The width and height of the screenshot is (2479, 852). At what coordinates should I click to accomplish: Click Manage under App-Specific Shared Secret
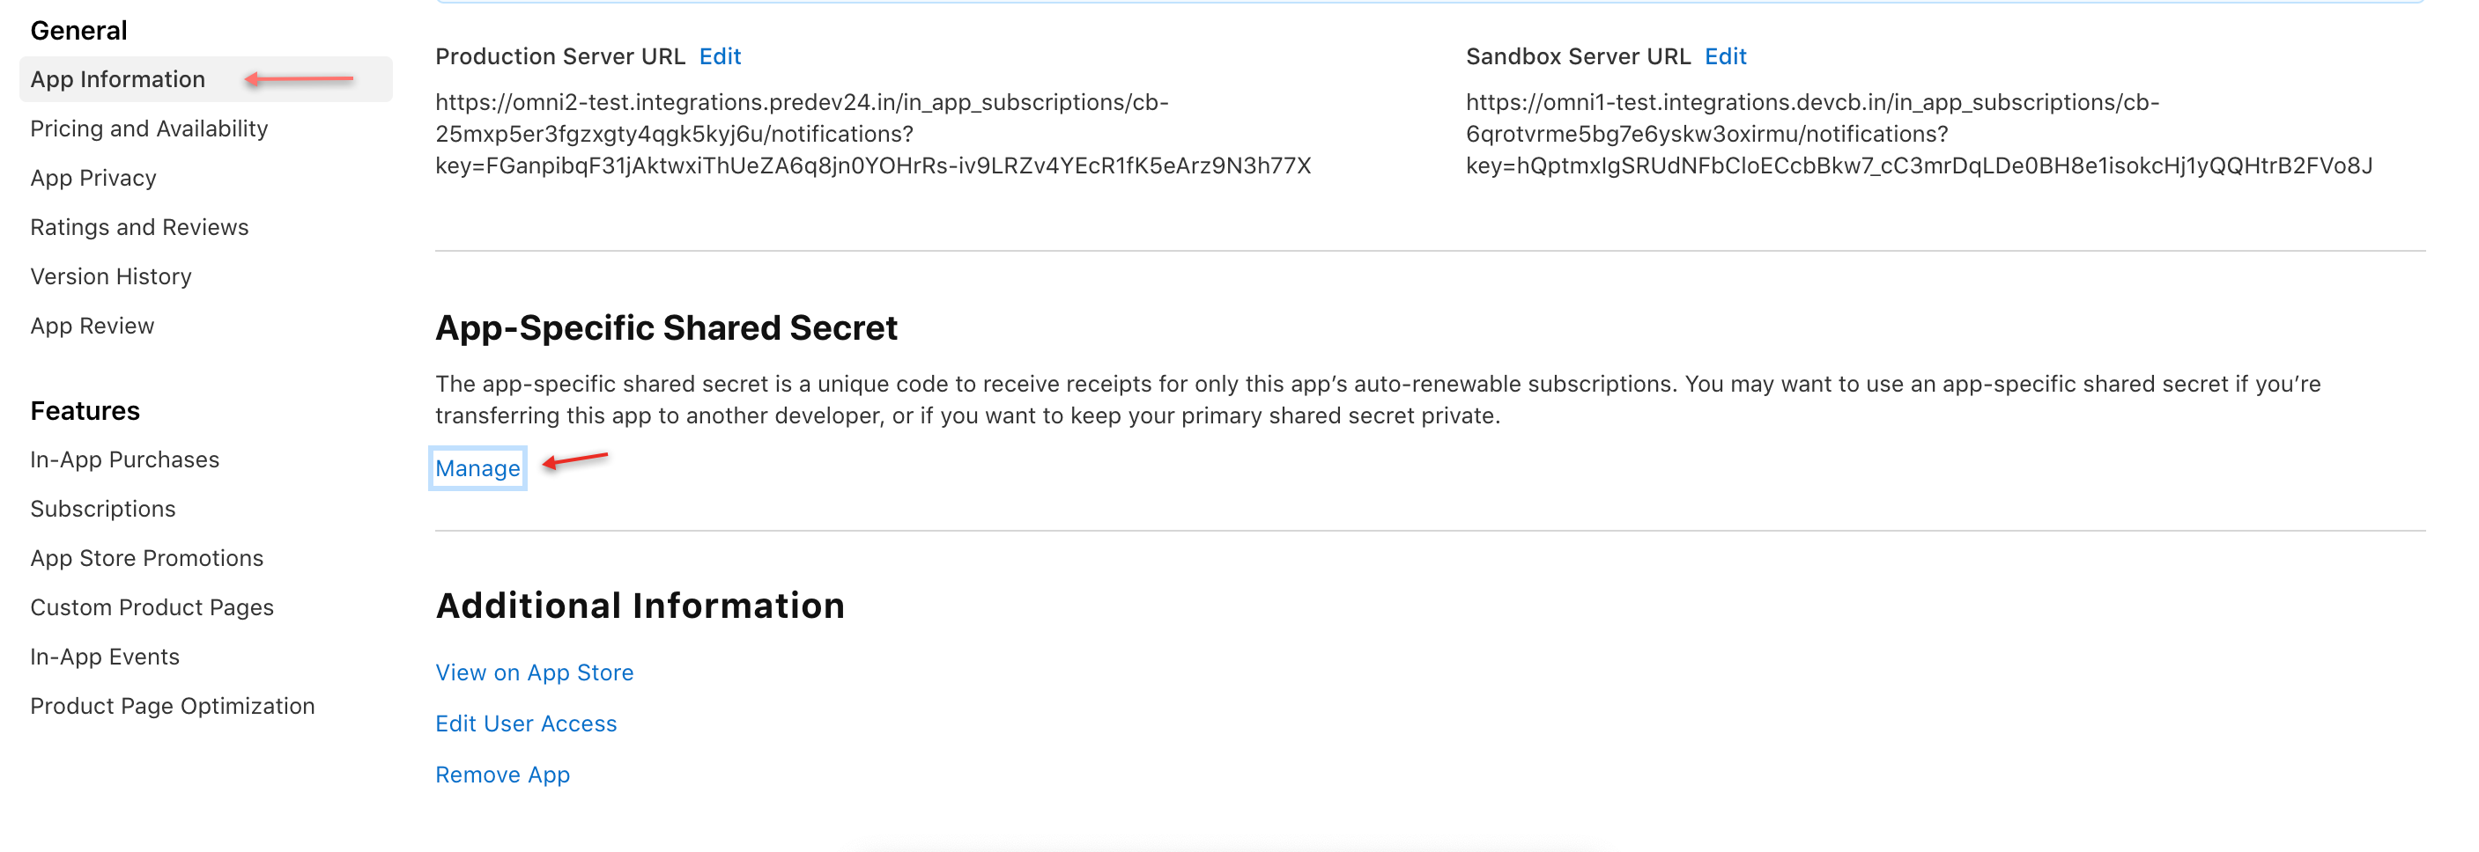(477, 468)
